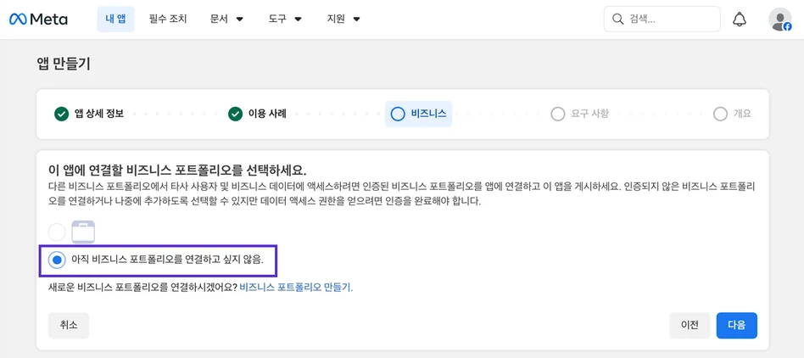Select the business portfolio radio button

pyautogui.click(x=57, y=232)
